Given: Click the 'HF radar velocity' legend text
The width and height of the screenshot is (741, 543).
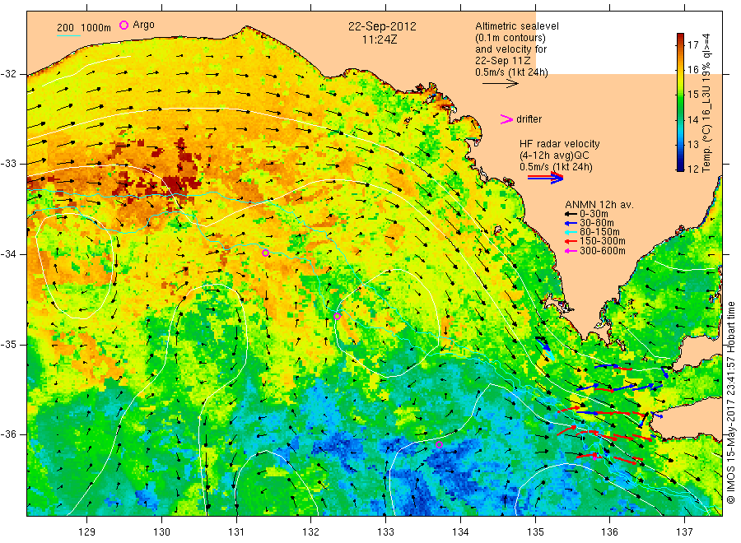Looking at the screenshot, I should 560,144.
